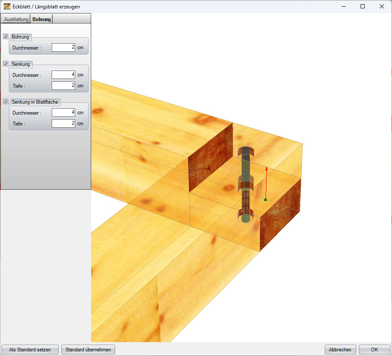Click the Senkung Tiefe input field

(x=63, y=86)
